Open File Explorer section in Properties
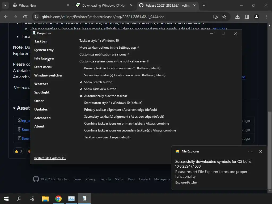The height and width of the screenshot is (204, 272). [x=44, y=58]
